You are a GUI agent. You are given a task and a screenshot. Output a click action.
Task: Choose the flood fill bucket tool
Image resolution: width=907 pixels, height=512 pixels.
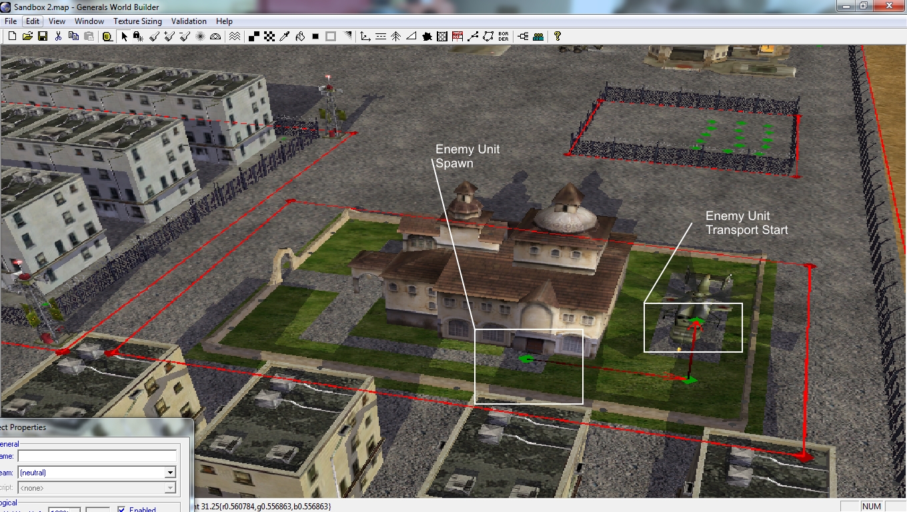point(300,37)
